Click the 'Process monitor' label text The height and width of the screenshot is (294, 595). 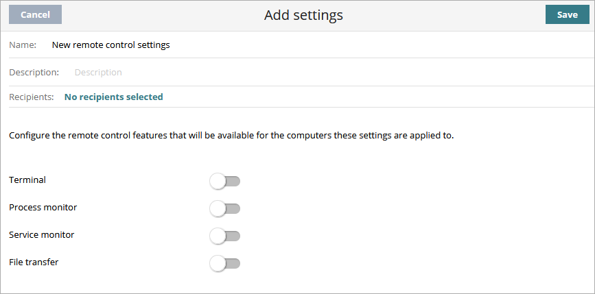click(43, 207)
